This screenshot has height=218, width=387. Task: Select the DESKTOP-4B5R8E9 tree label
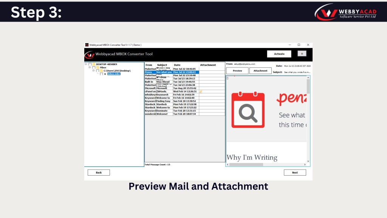pos(106,64)
